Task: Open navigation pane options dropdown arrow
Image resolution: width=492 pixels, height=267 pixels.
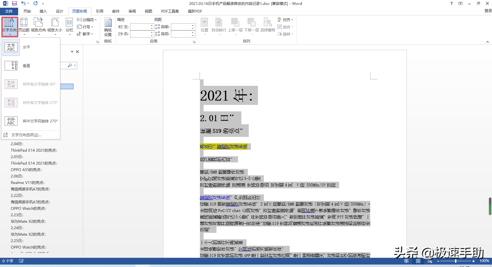Action: tap(72, 52)
